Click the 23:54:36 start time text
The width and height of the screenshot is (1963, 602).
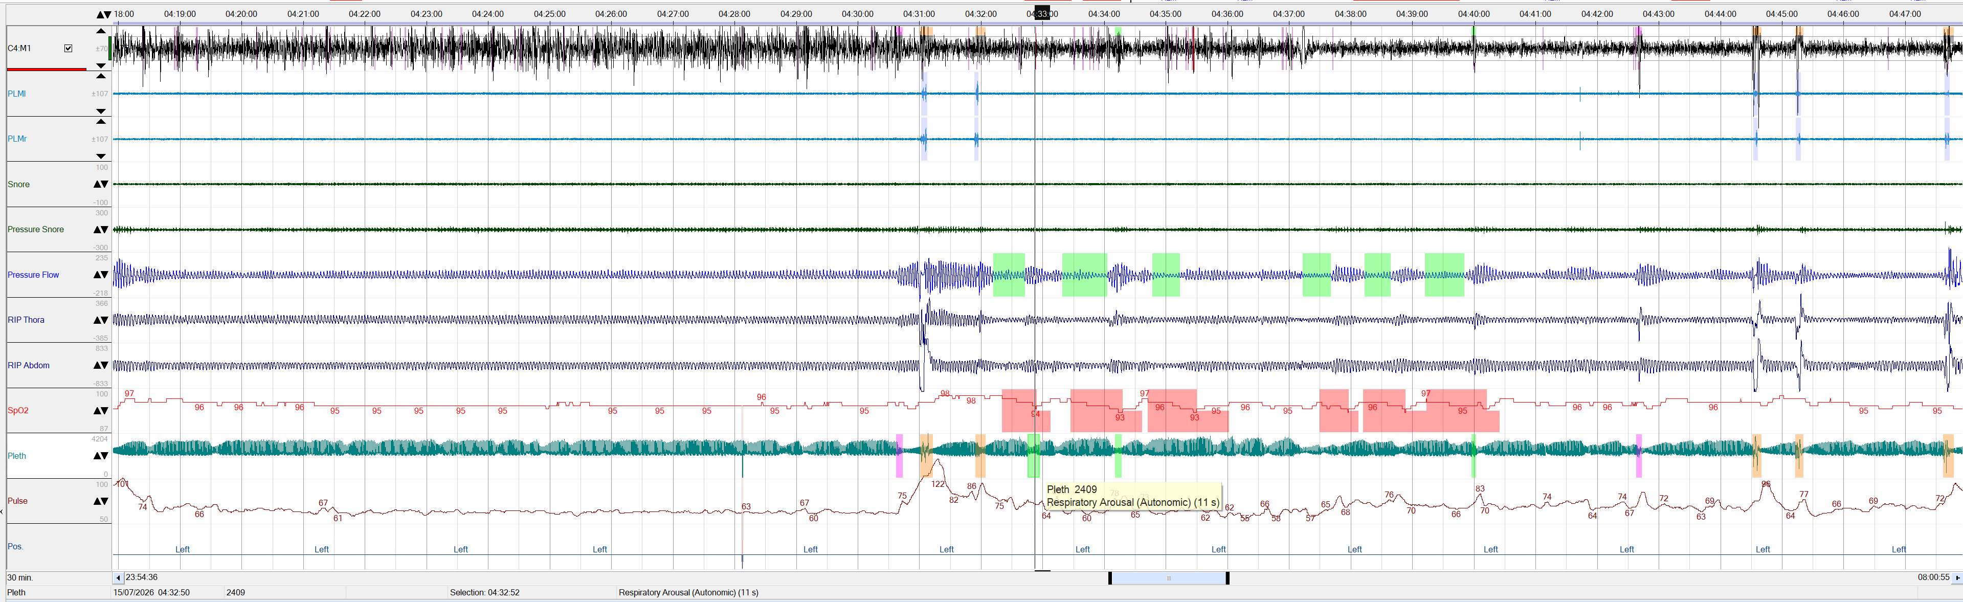tap(142, 577)
